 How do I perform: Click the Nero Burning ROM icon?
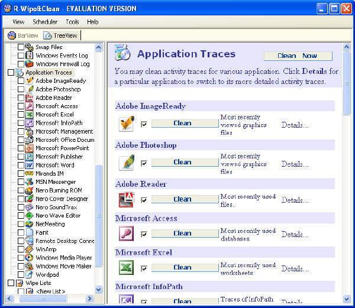(30, 190)
